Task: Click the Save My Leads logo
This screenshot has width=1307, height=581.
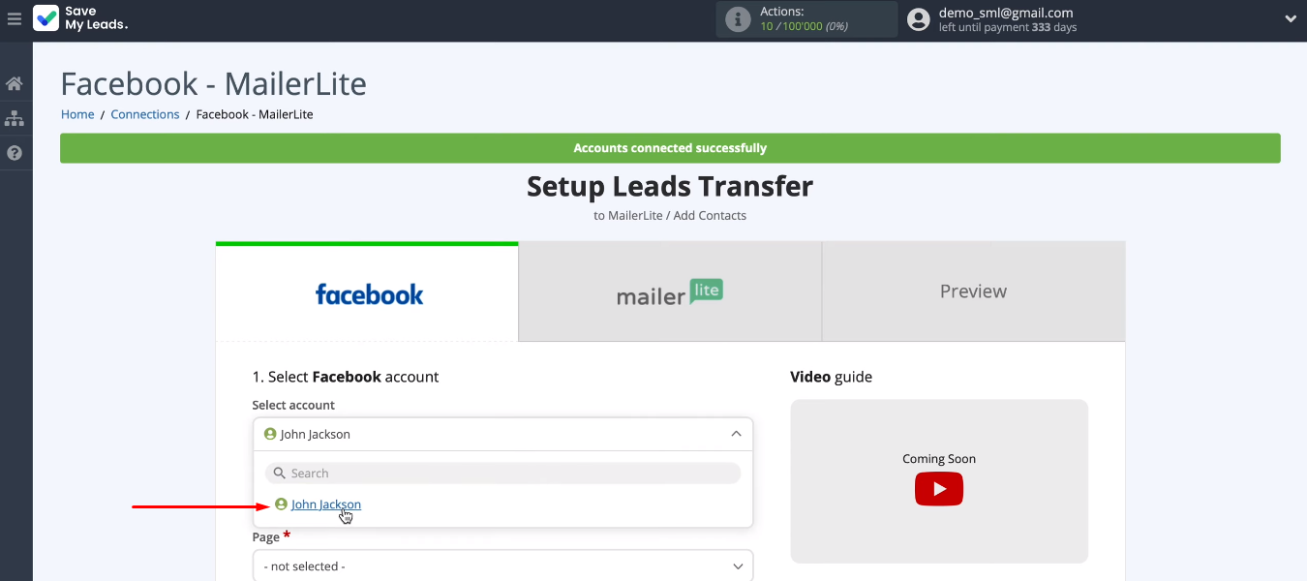Action: pos(81,18)
